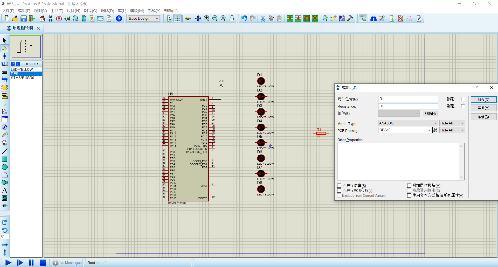This screenshot has height=267, width=498.
Task: Select the Component mode tool
Action: click(x=5, y=48)
